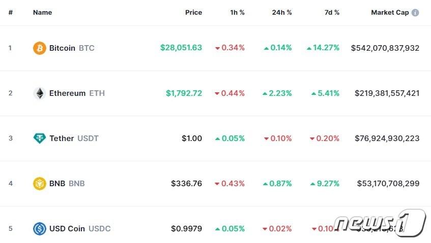Screen dimensions: 431x243
Task: Click Bitcoin's price $28,051.63
Action: (x=181, y=48)
